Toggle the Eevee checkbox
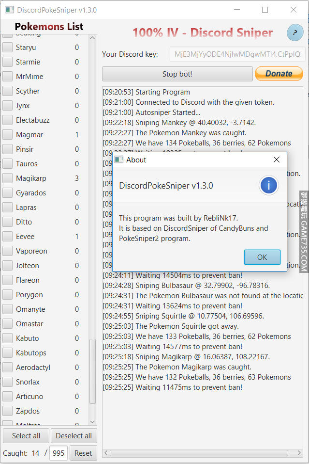 [x=8, y=237]
